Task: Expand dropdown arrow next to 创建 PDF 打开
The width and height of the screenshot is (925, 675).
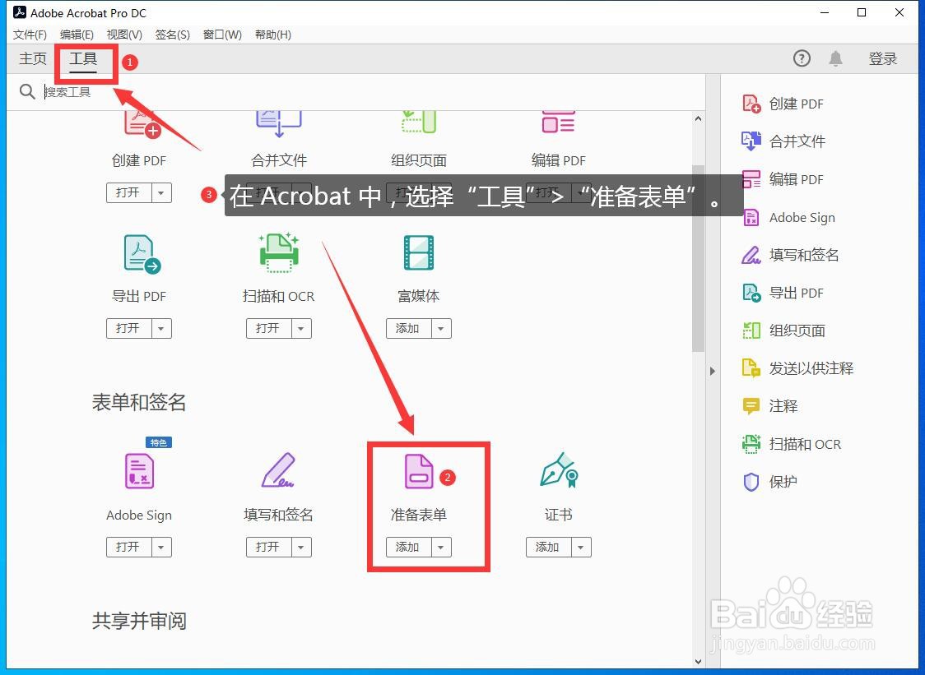Action: click(161, 192)
